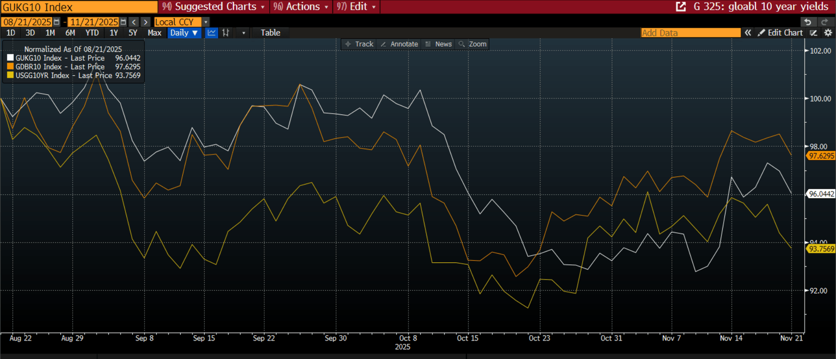836x359 pixels.
Task: Toggle the News overlay on the chart
Action: pyautogui.click(x=438, y=44)
